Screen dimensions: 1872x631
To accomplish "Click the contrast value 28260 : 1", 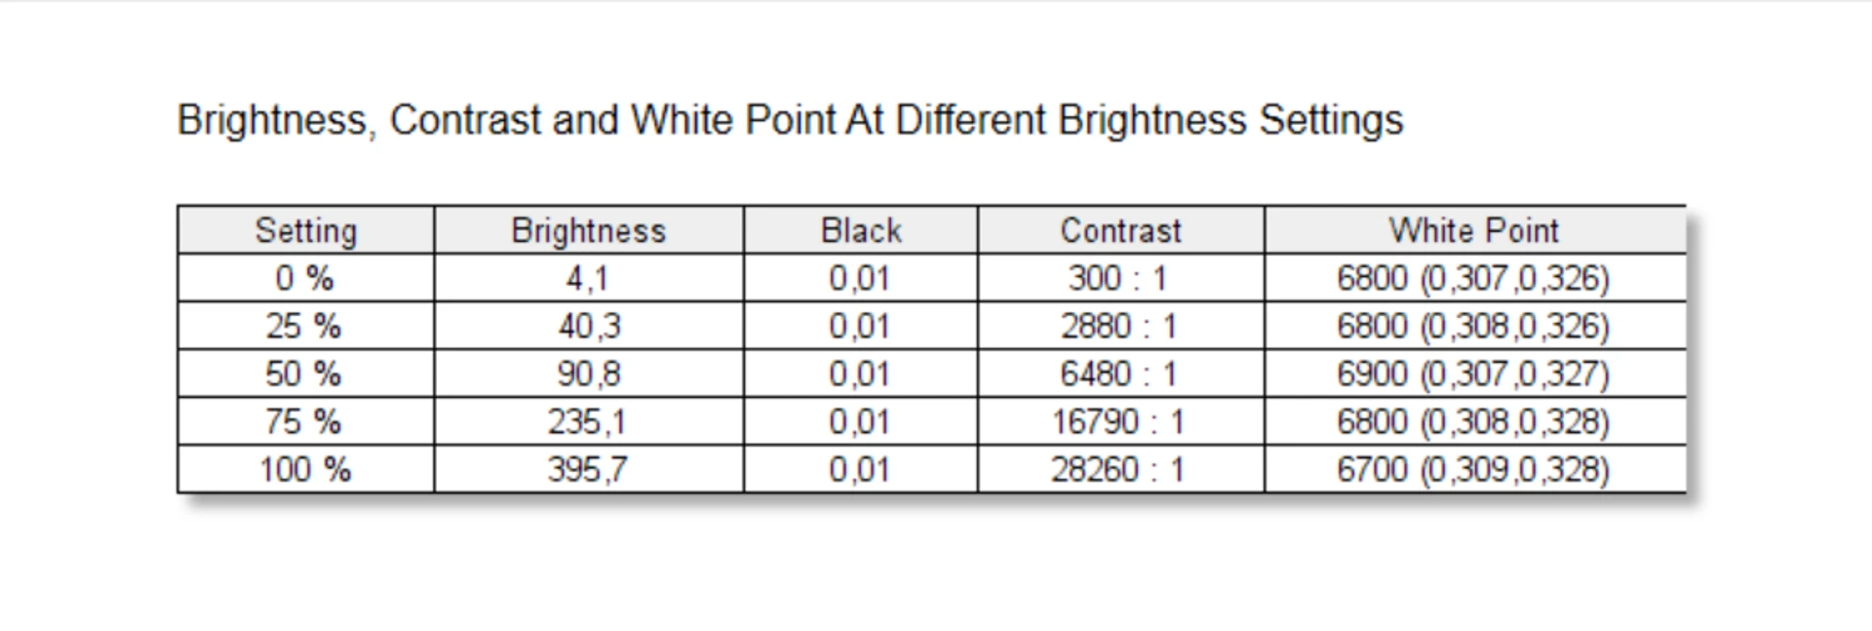I will pyautogui.click(x=1118, y=470).
